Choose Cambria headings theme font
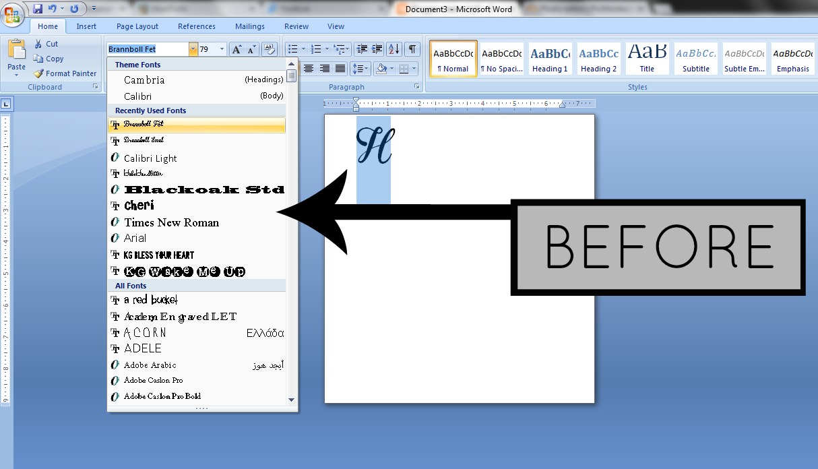The height and width of the screenshot is (469, 818). 197,80
